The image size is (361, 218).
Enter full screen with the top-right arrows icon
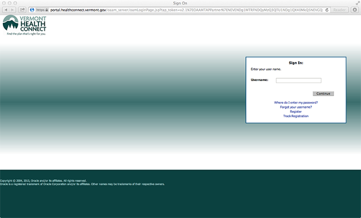tap(358, 3)
